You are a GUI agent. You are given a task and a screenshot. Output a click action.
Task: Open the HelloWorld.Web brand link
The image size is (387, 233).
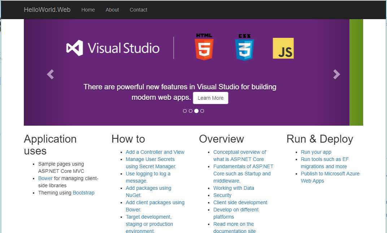click(47, 10)
